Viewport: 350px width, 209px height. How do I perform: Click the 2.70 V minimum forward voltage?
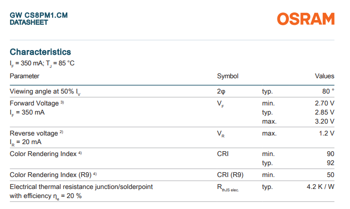[x=324, y=103]
